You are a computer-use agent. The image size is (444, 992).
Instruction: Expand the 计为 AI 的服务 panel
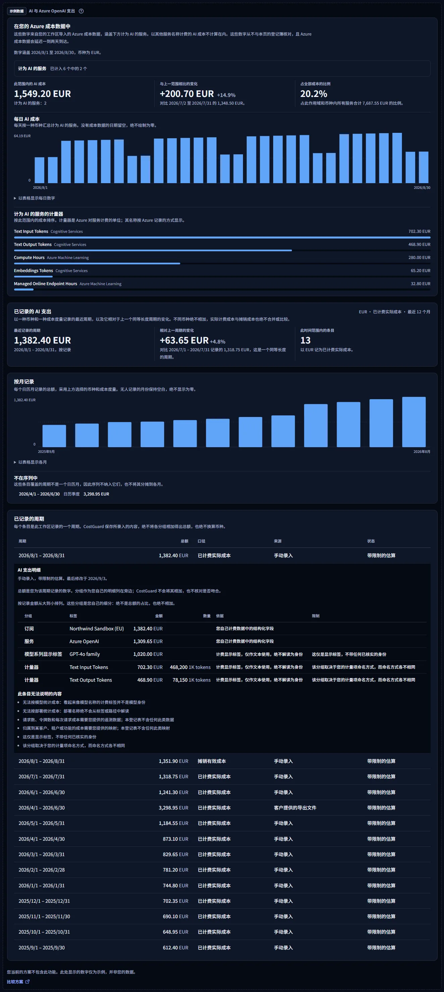tap(222, 68)
